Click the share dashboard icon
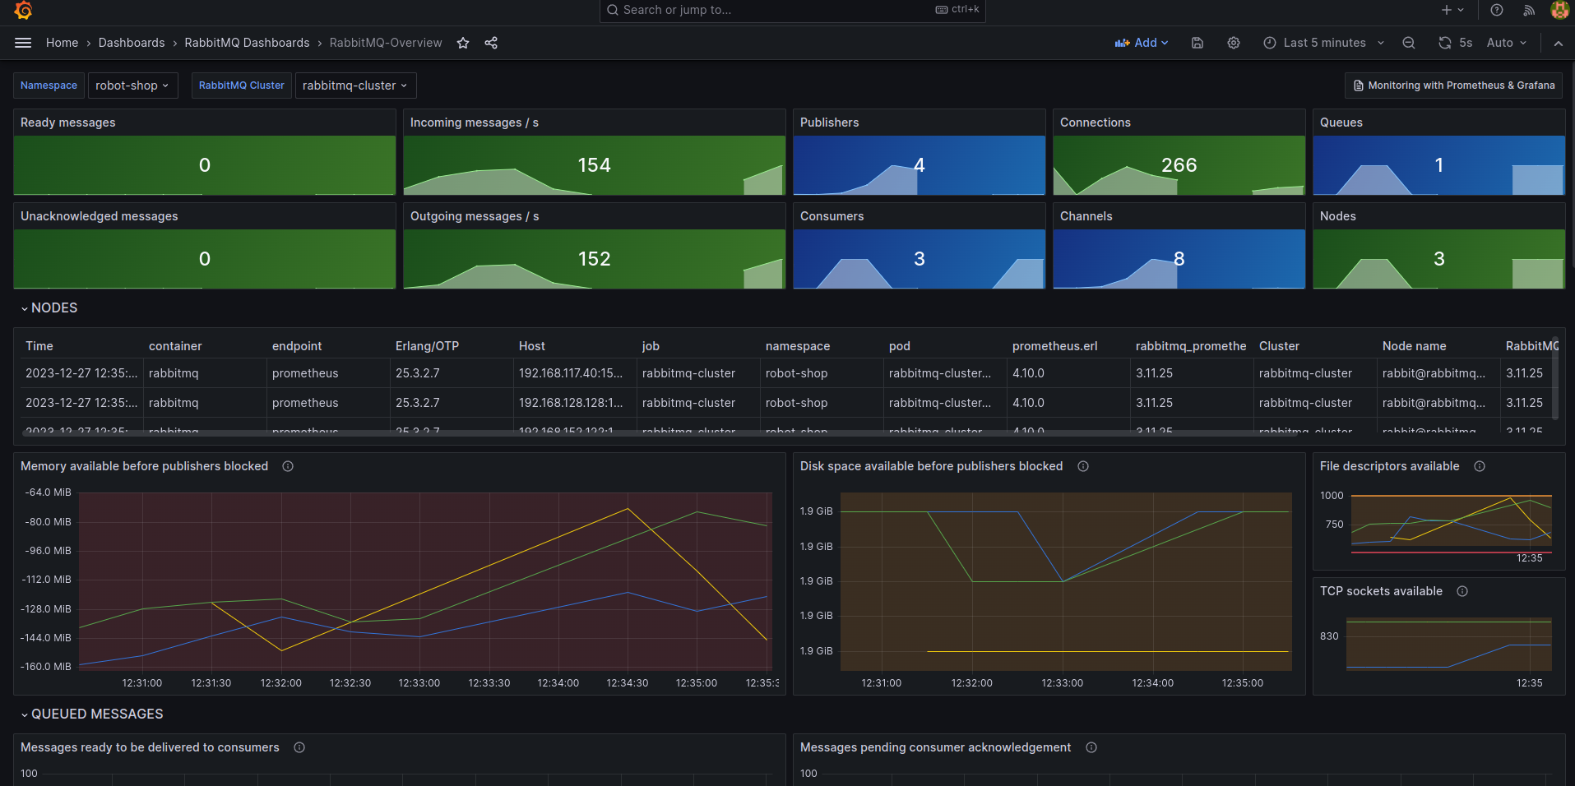1575x786 pixels. click(x=491, y=43)
